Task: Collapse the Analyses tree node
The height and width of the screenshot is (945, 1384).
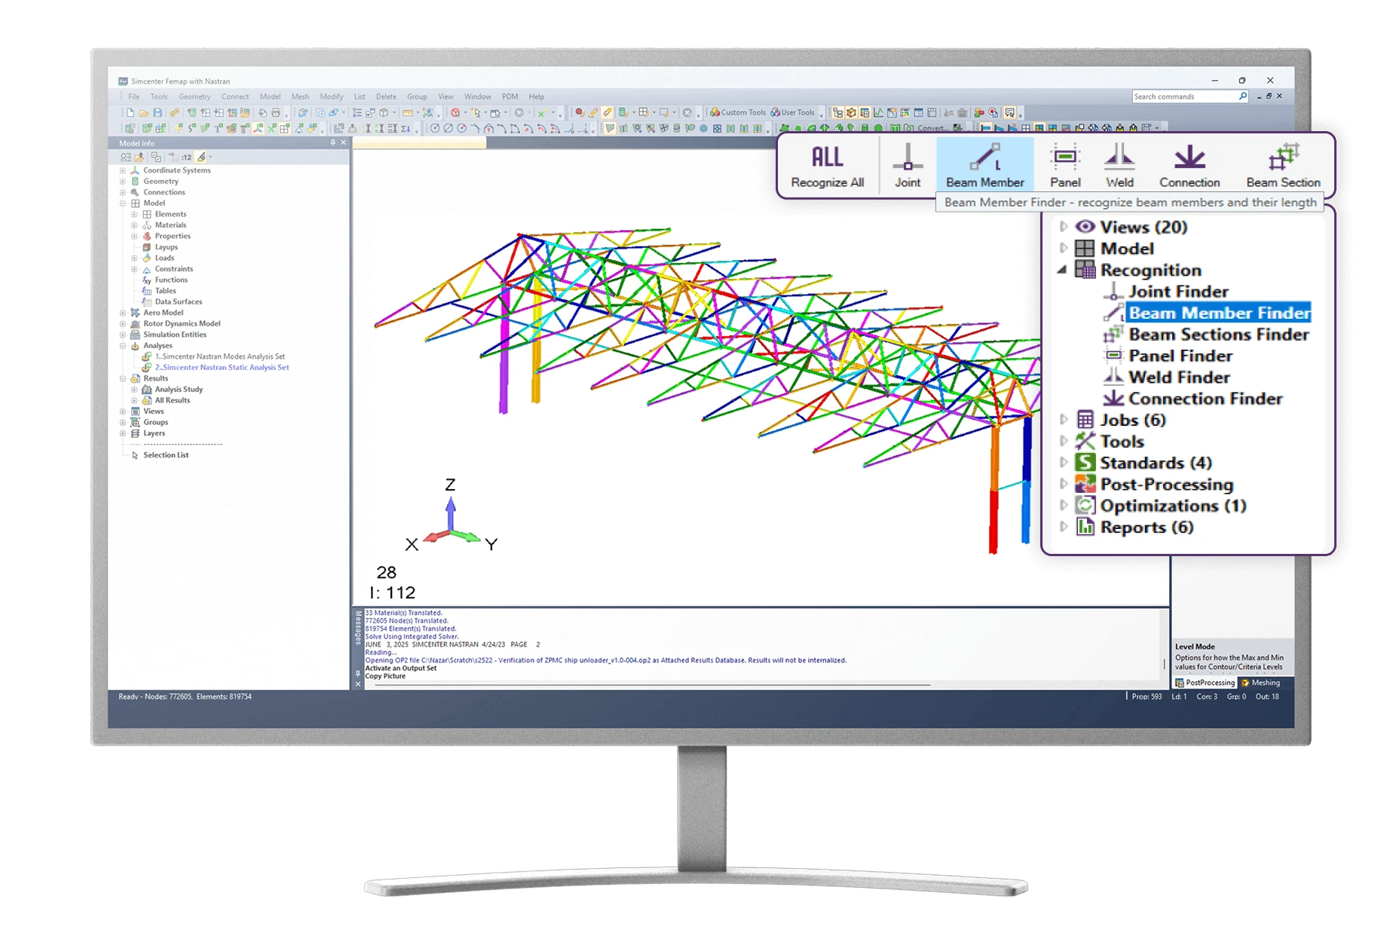Action: [x=123, y=346]
